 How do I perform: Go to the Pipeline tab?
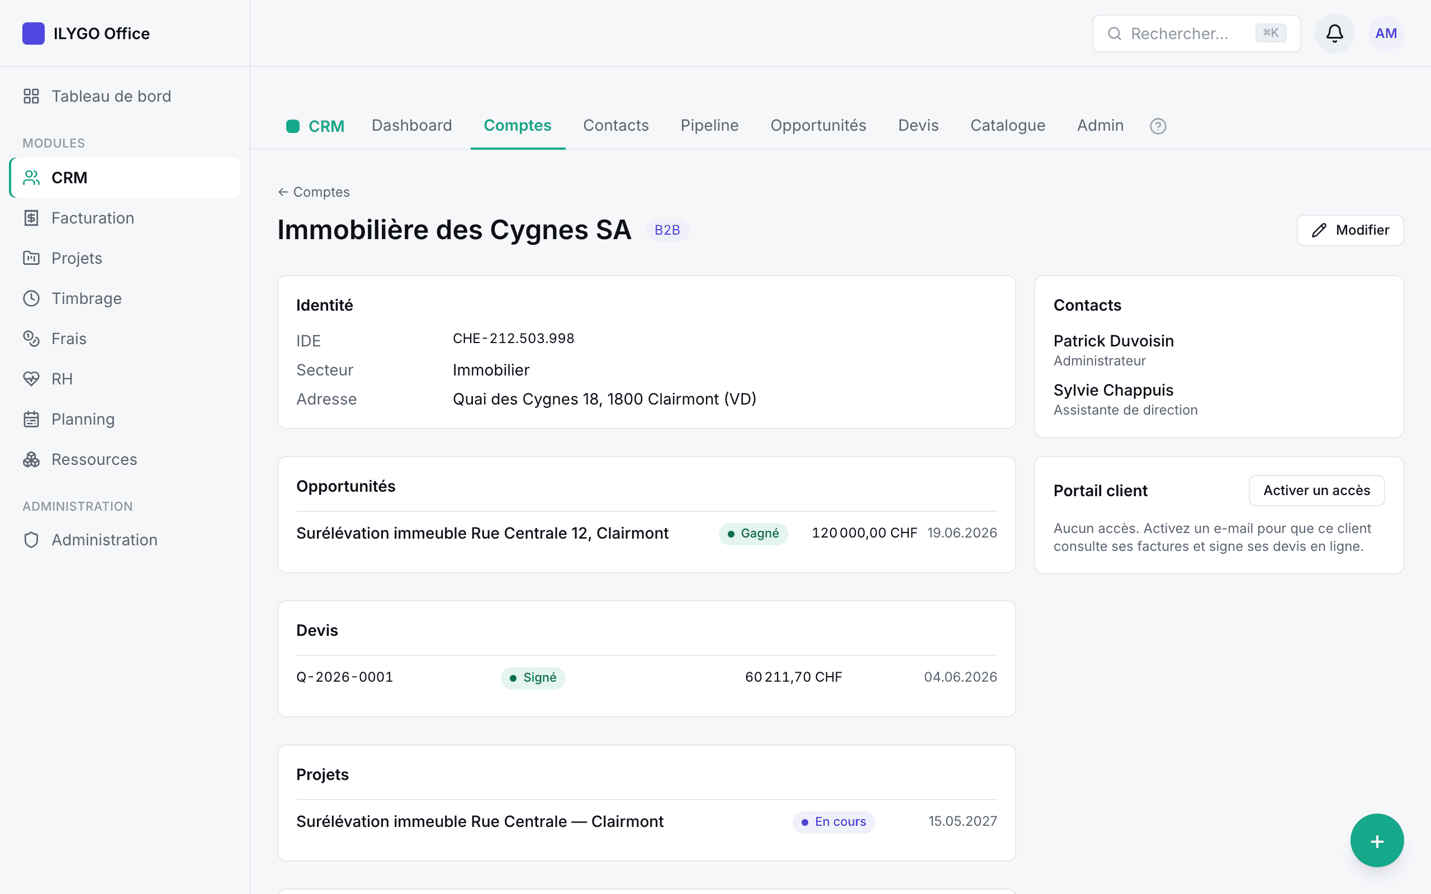(709, 125)
